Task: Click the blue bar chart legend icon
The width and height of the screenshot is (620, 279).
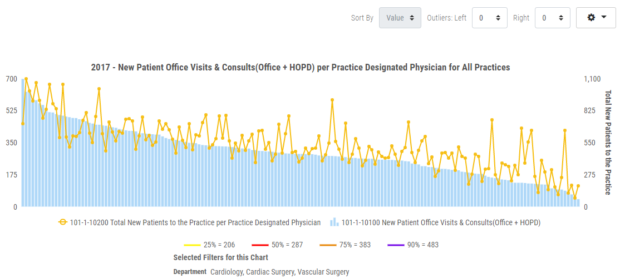Action: [x=334, y=222]
